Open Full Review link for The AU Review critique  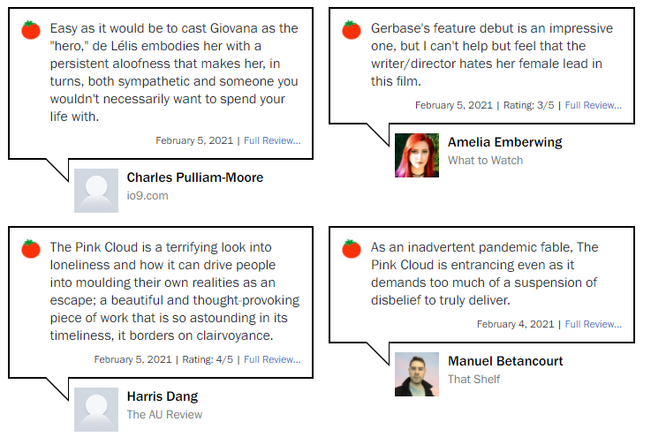[272, 359]
